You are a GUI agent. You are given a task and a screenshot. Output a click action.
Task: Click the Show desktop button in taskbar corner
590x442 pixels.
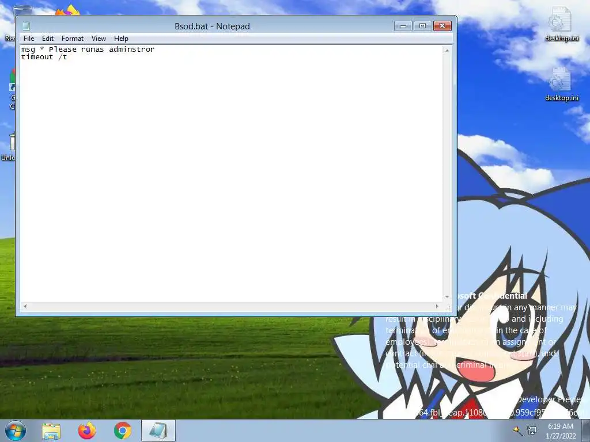[x=586, y=431]
